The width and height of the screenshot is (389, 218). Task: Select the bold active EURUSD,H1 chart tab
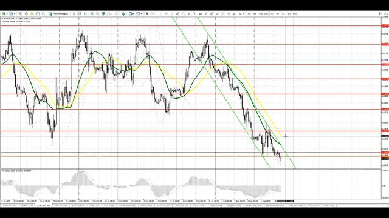click(x=43, y=205)
